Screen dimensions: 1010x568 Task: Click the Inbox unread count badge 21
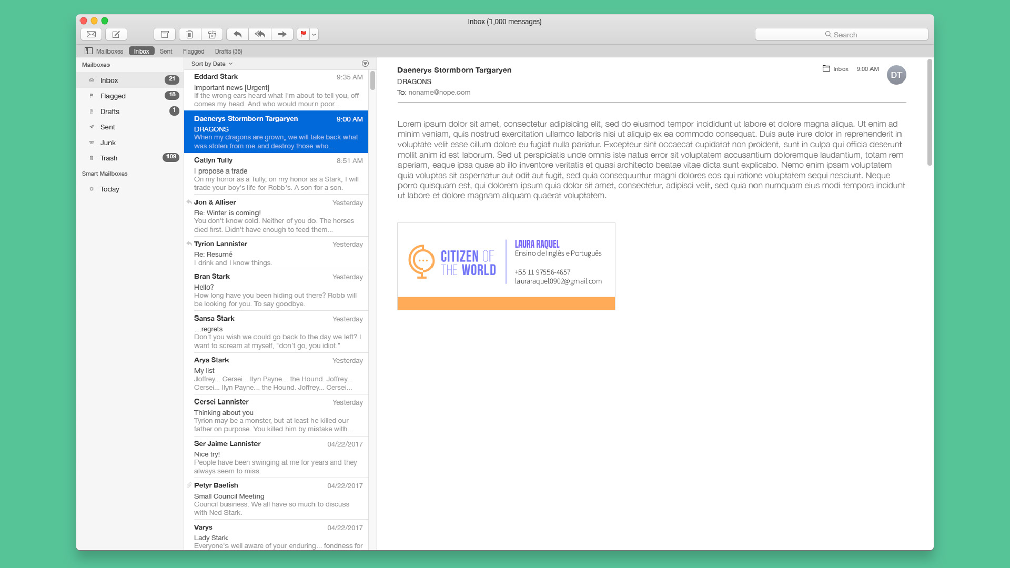[x=171, y=79]
